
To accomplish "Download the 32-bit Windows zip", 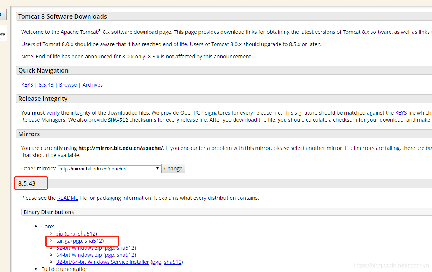I will pyautogui.click(x=79, y=248).
